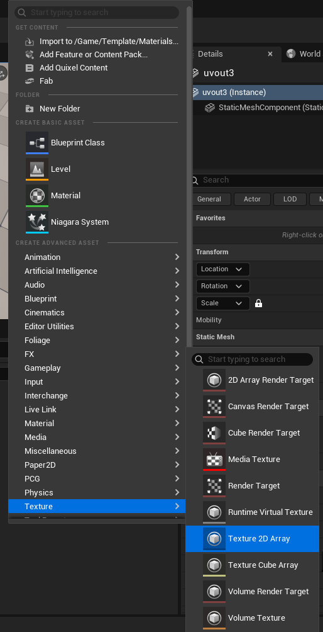Viewport: 323px width, 632px height.
Task: Open the Rotation dropdown in Transform
Action: pos(223,286)
